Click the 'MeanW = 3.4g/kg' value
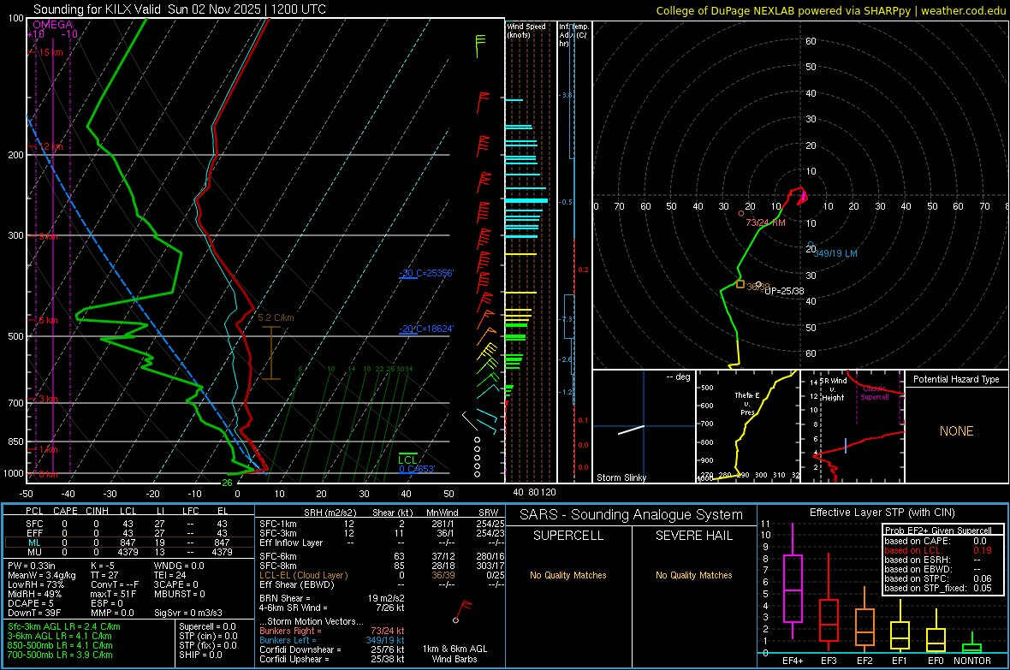 point(41,575)
